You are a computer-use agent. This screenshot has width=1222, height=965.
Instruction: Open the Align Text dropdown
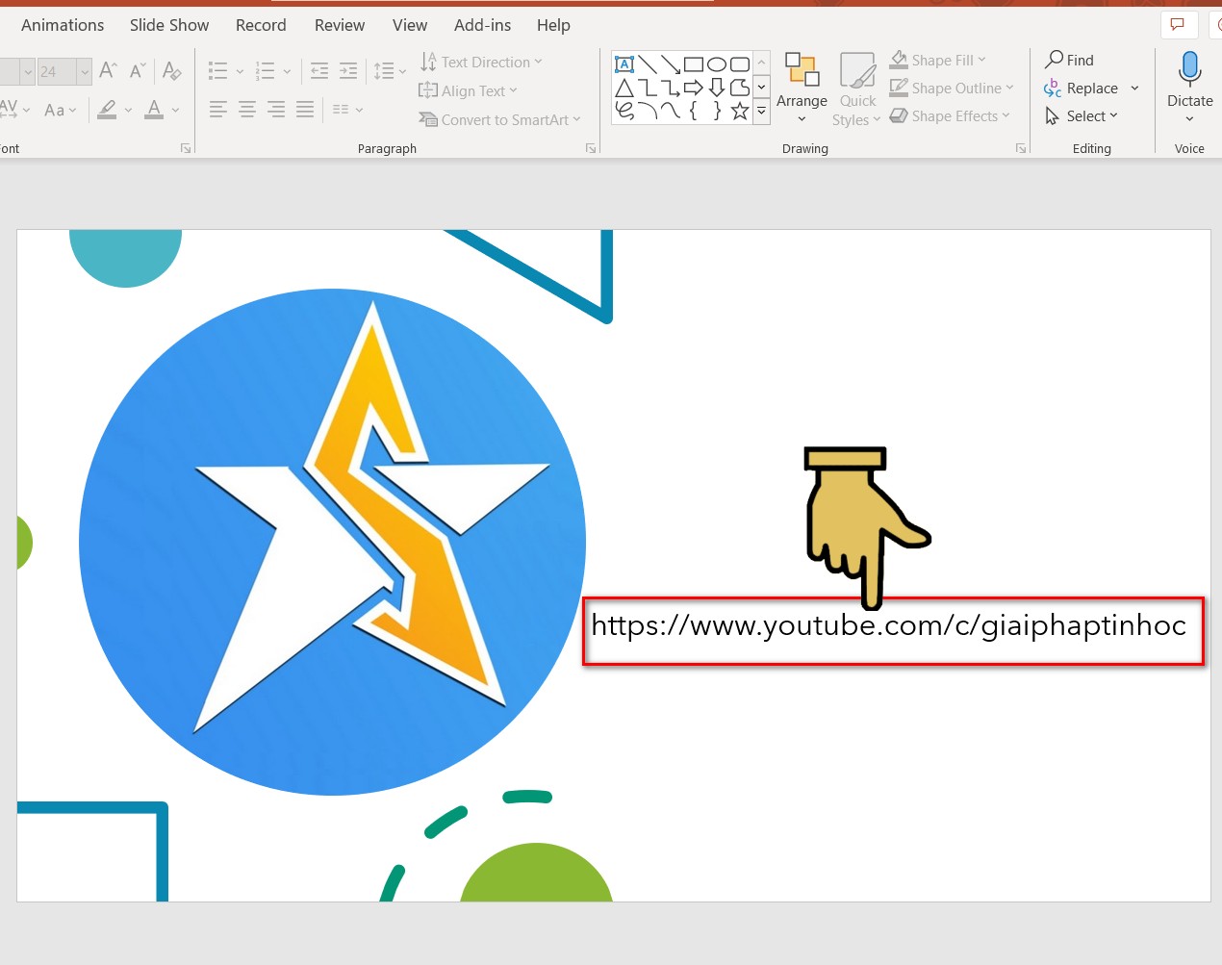point(469,90)
